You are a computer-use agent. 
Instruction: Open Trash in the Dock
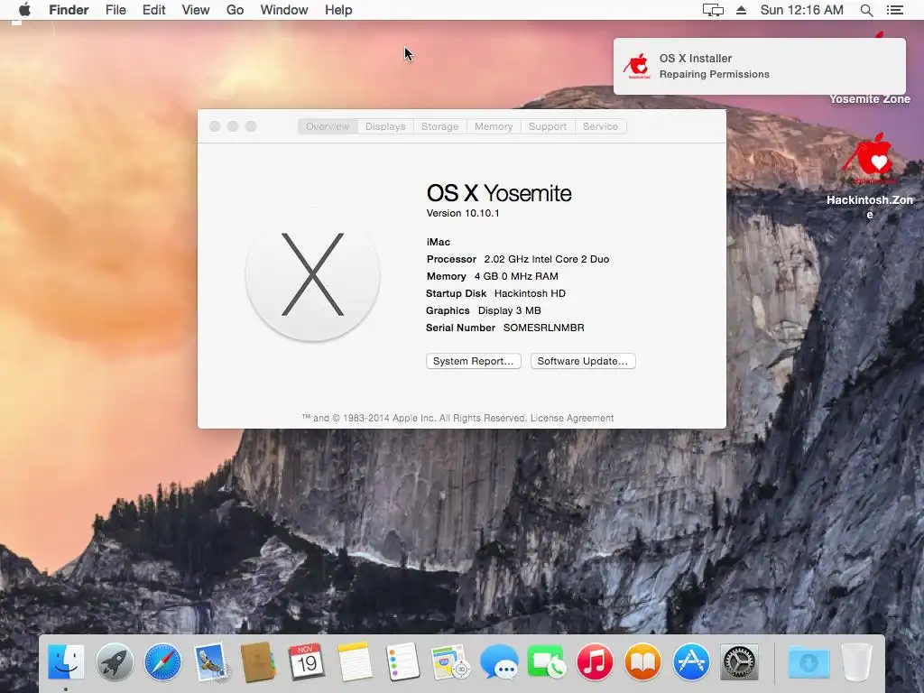point(856,661)
